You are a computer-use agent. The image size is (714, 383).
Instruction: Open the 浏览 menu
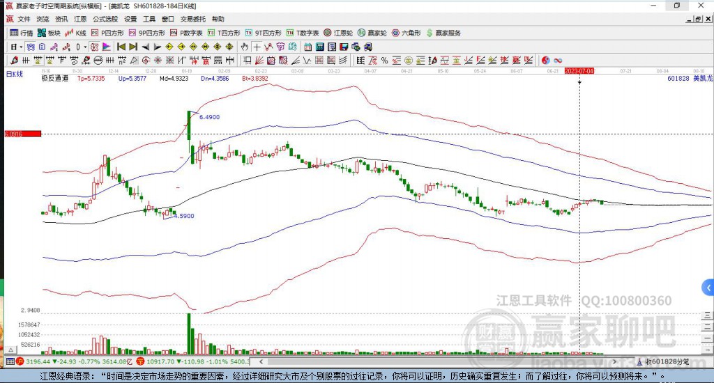[x=43, y=19]
